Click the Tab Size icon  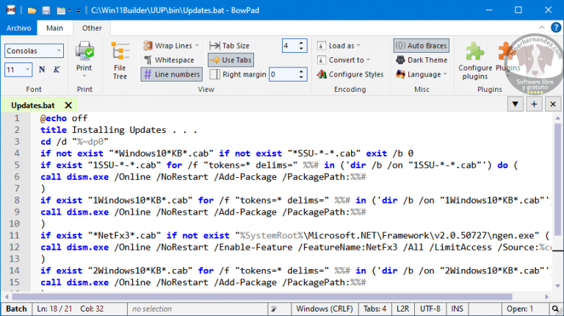[x=214, y=46]
